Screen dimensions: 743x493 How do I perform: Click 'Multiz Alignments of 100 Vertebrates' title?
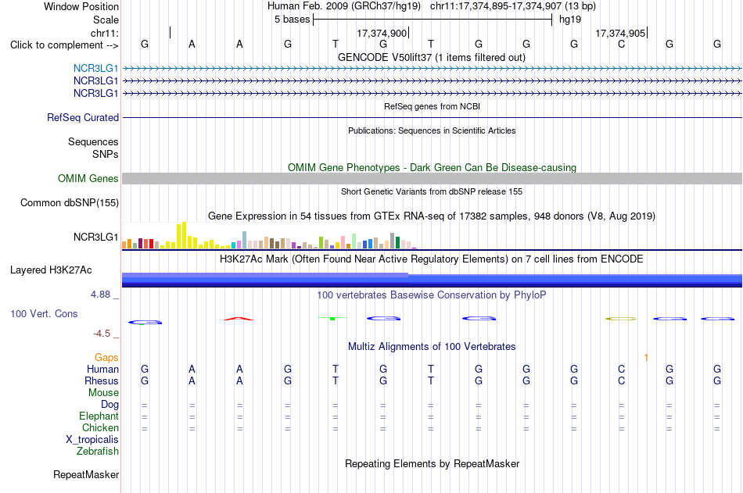click(432, 347)
